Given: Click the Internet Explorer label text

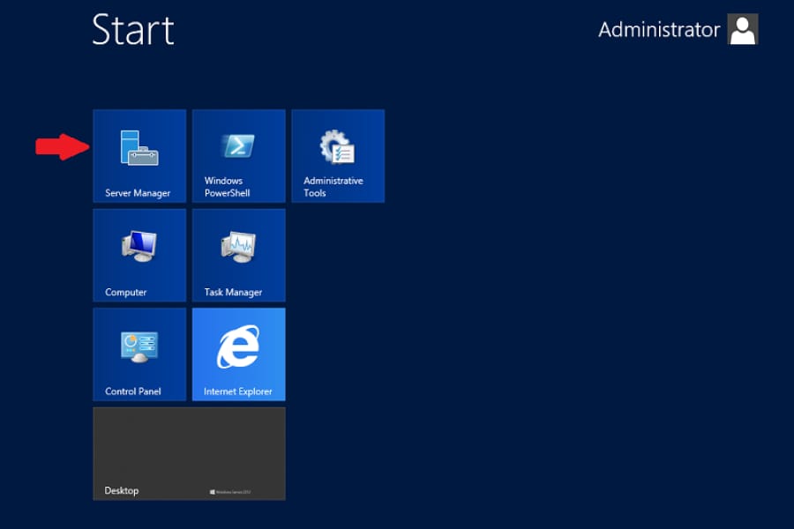Looking at the screenshot, I should (x=238, y=391).
